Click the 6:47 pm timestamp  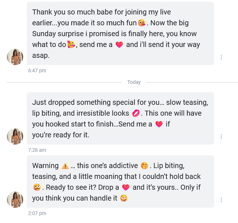click(x=37, y=70)
